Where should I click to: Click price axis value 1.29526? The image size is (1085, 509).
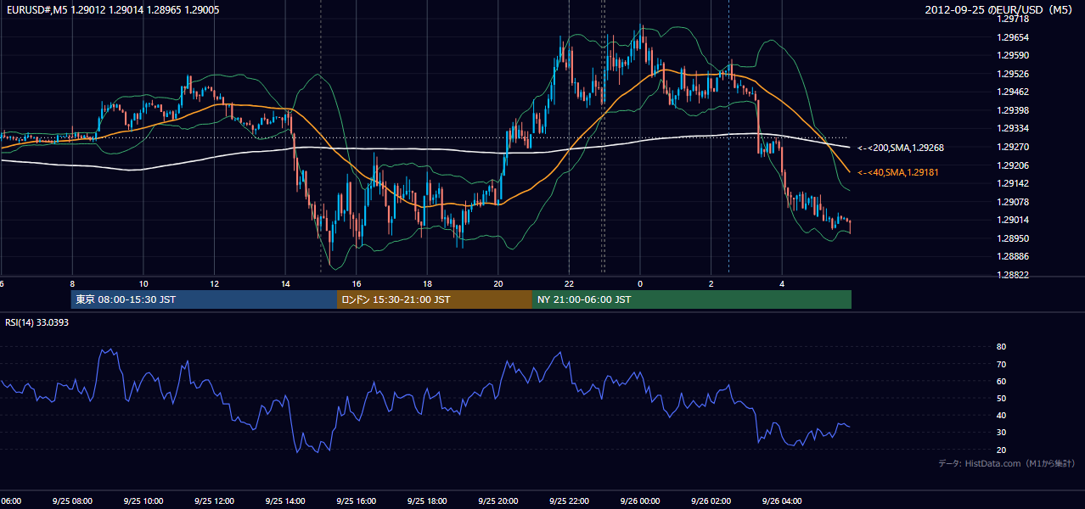(1014, 74)
